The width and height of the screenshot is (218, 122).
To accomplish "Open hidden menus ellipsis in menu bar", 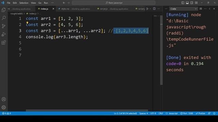I will [x=52, y=3].
